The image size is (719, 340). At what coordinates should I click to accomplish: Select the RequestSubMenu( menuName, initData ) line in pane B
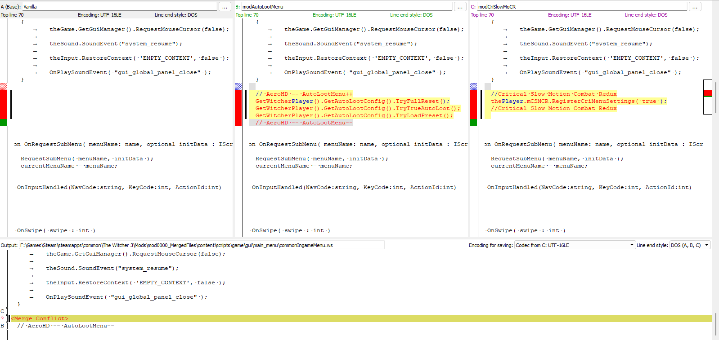(x=322, y=159)
